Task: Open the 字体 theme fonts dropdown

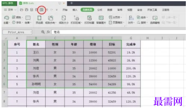Action: pos(18,22)
